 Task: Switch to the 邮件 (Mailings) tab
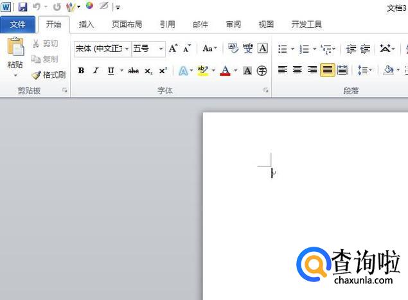point(200,24)
